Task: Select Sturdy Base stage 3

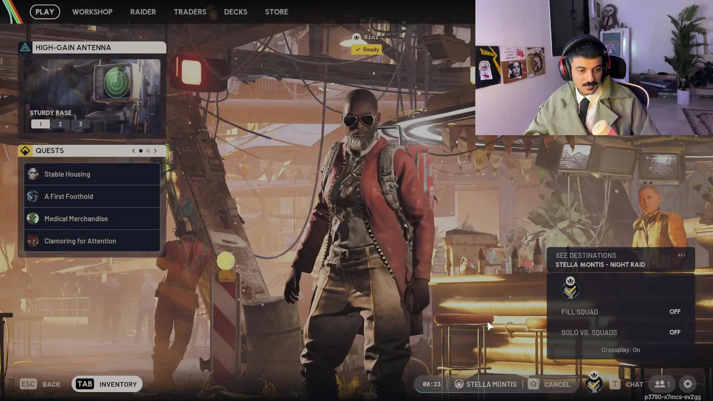Action: [x=80, y=124]
